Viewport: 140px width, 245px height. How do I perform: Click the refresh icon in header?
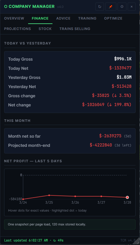[x=100, y=7]
